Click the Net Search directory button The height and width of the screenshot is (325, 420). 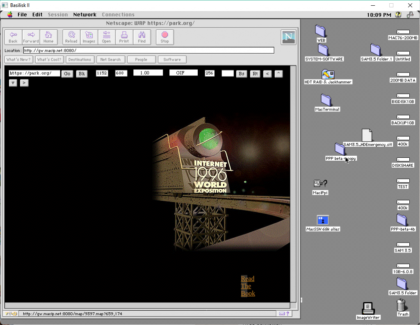[x=111, y=59]
